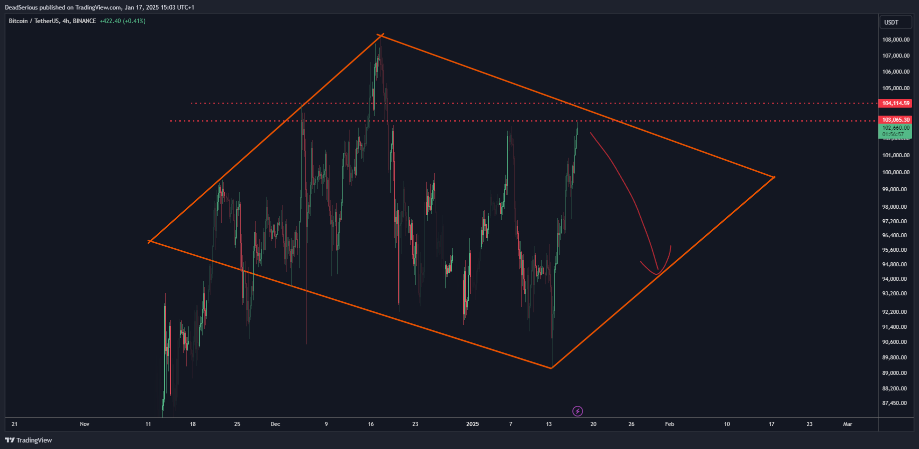Click the 13 date label on time axis
The image size is (919, 449).
[549, 424]
